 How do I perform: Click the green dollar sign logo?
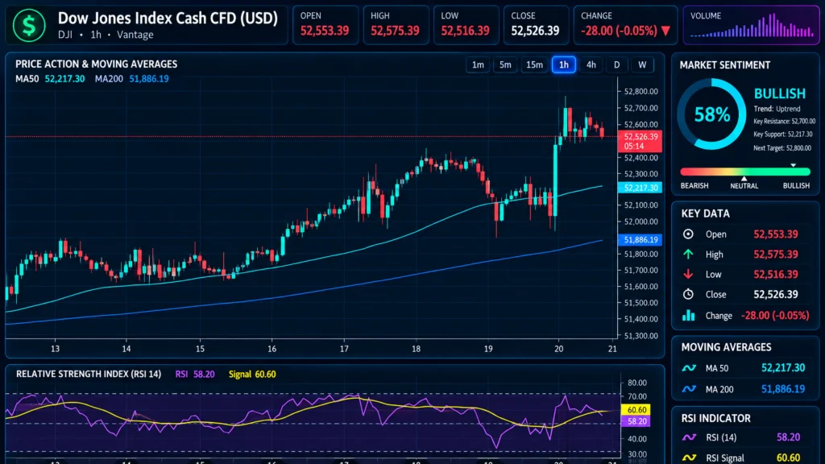(x=29, y=25)
